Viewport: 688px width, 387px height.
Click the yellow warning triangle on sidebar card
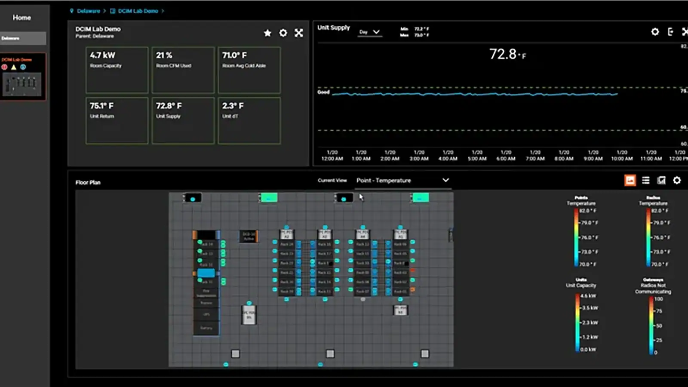[x=14, y=67]
